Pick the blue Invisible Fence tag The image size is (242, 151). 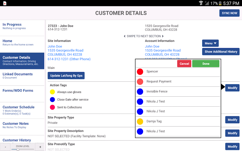(140, 92)
